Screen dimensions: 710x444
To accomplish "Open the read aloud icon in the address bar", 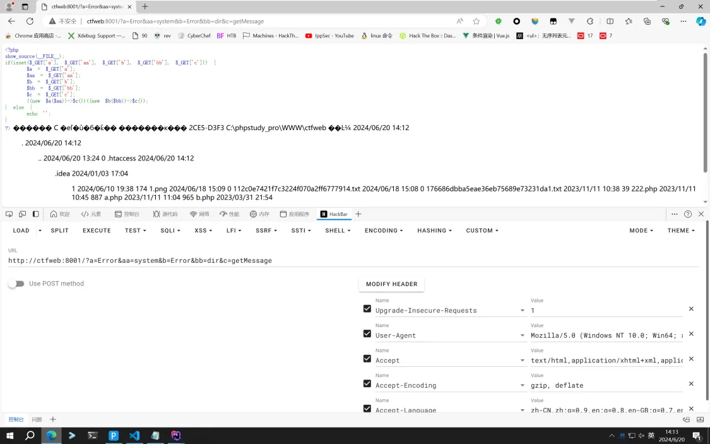I will tap(460, 21).
